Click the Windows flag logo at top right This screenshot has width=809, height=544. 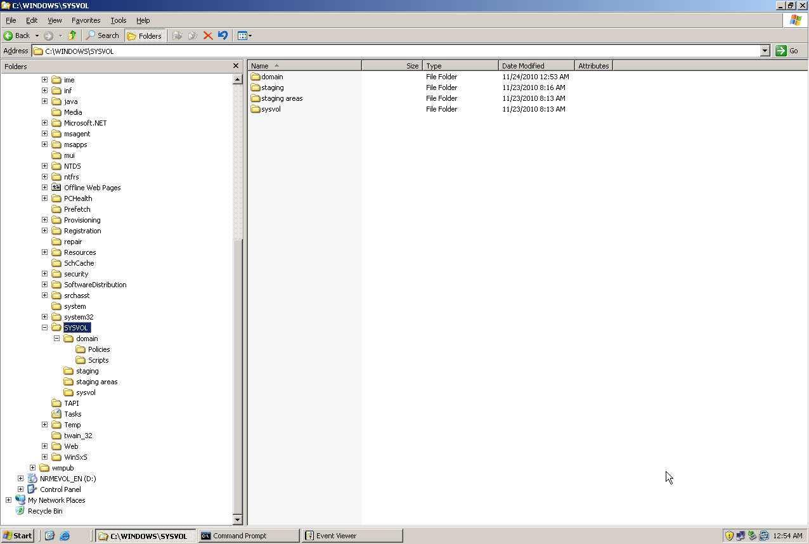(x=796, y=20)
